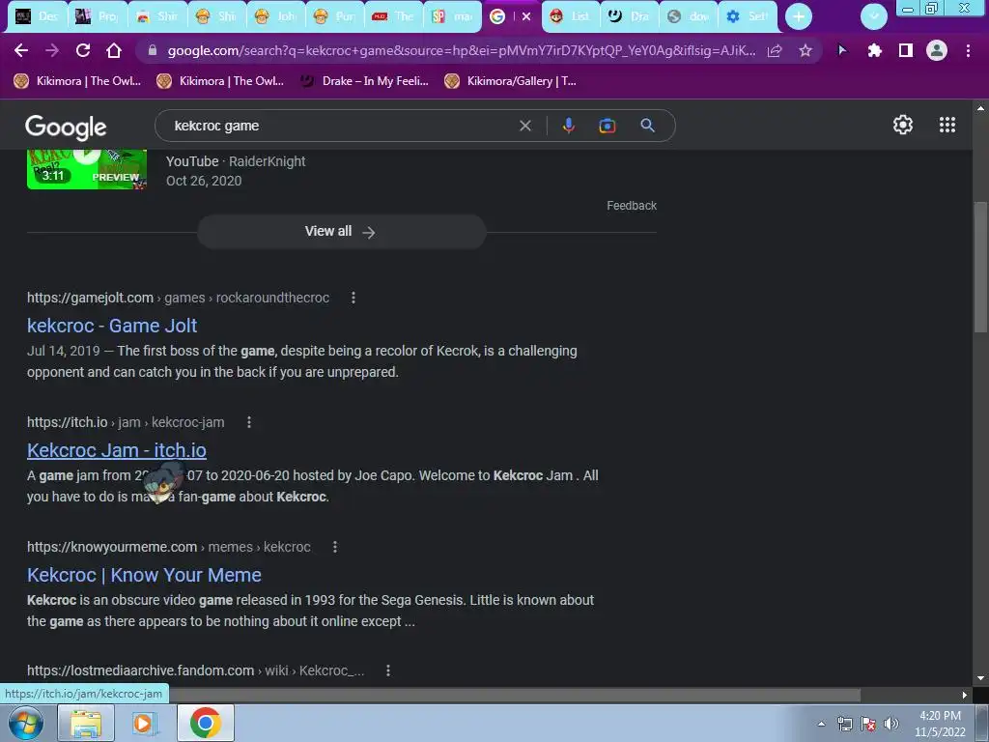This screenshot has width=989, height=742.
Task: View site information via the lock icon
Action: tap(152, 50)
